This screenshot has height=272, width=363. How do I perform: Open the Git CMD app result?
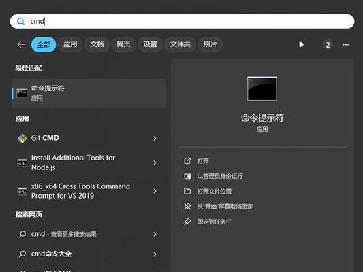tap(89, 138)
